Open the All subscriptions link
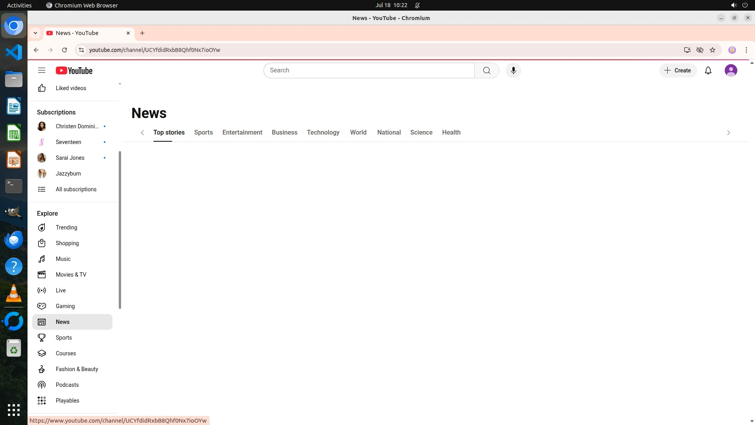The image size is (755, 425). (x=76, y=189)
